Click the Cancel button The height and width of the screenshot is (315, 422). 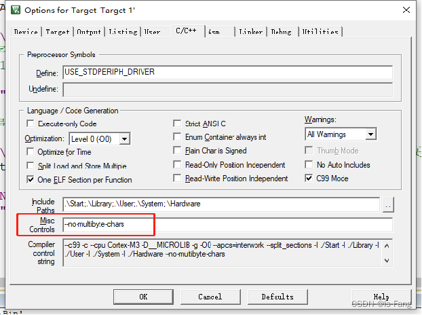(210, 297)
